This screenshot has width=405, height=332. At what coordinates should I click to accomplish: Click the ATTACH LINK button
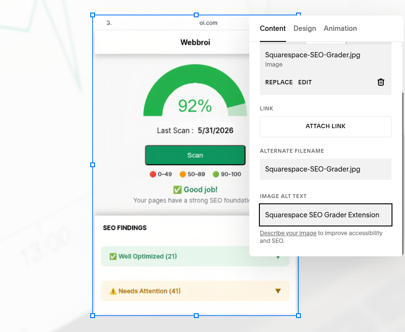tap(325, 127)
